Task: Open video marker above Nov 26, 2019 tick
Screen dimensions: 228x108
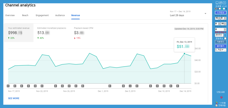Action: click(69, 86)
